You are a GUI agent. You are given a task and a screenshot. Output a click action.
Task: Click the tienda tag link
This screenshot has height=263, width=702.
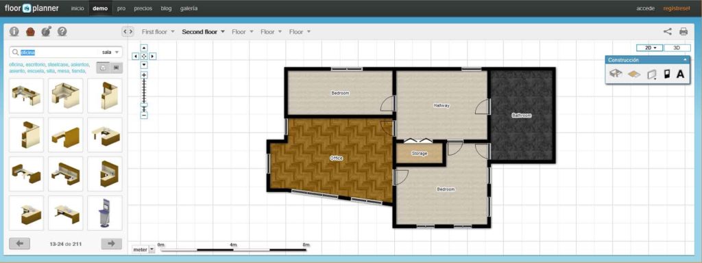tap(79, 71)
